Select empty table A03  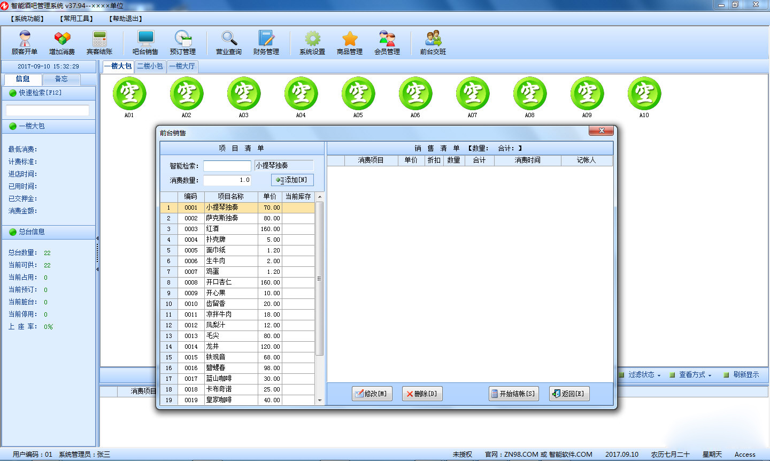coord(244,94)
